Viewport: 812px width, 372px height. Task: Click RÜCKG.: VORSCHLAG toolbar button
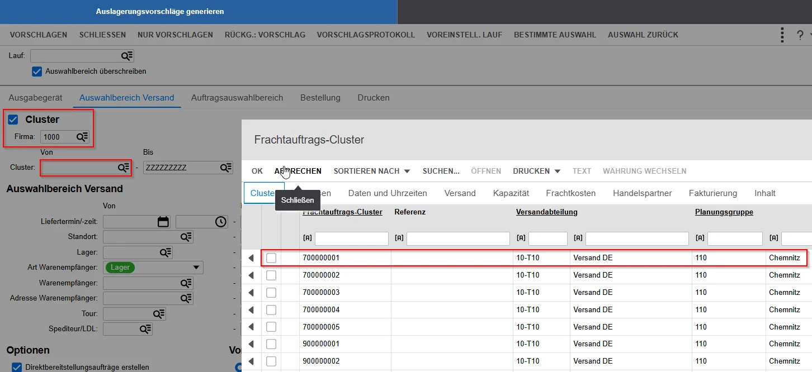pyautogui.click(x=265, y=35)
